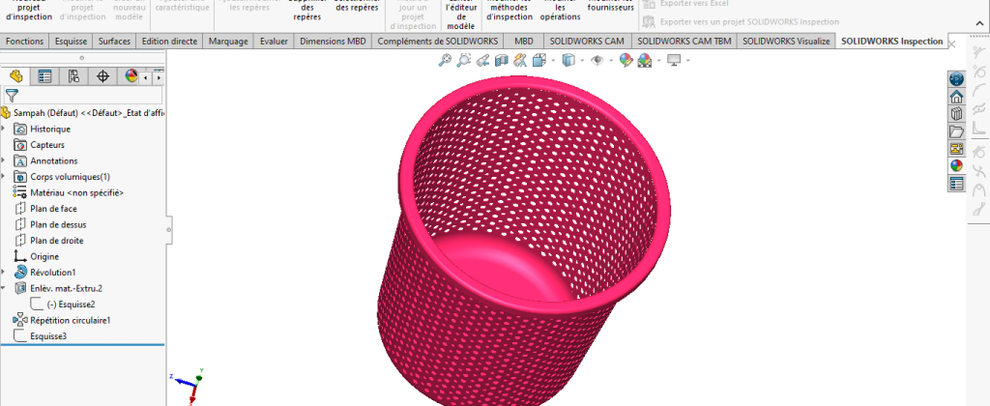Switch to the Marquage tab
This screenshot has width=990, height=406.
point(228,41)
